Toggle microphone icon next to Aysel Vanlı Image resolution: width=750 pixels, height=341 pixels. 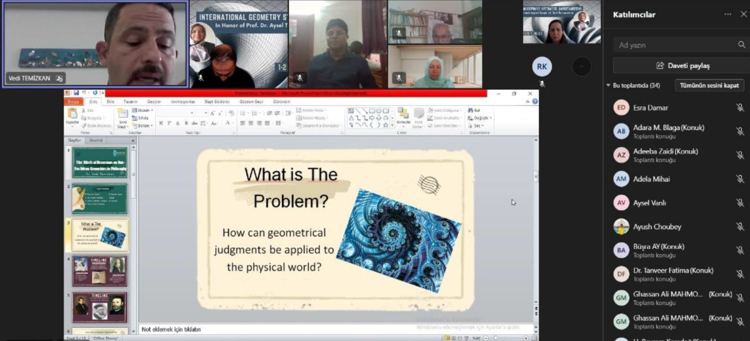pos(740,203)
